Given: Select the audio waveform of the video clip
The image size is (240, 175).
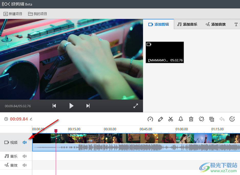Looking at the screenshot, I should pos(136,147).
